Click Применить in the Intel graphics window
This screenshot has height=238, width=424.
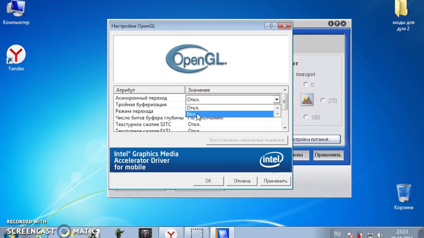point(328,155)
